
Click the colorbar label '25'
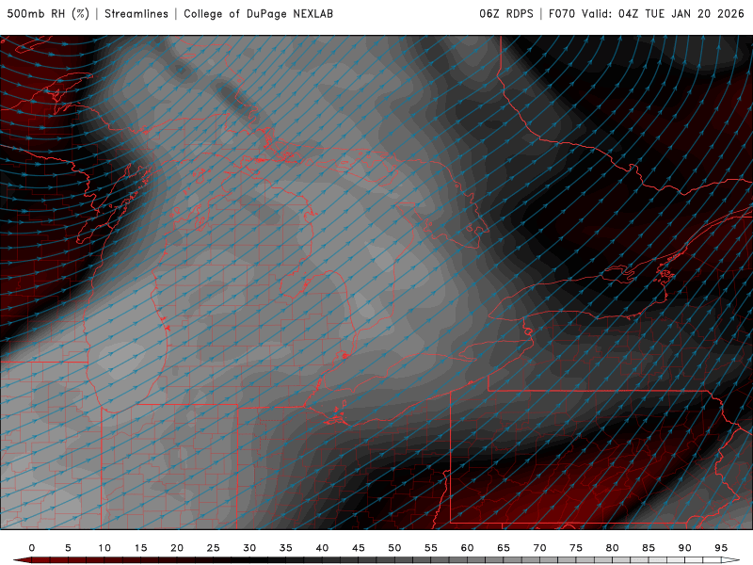click(214, 548)
